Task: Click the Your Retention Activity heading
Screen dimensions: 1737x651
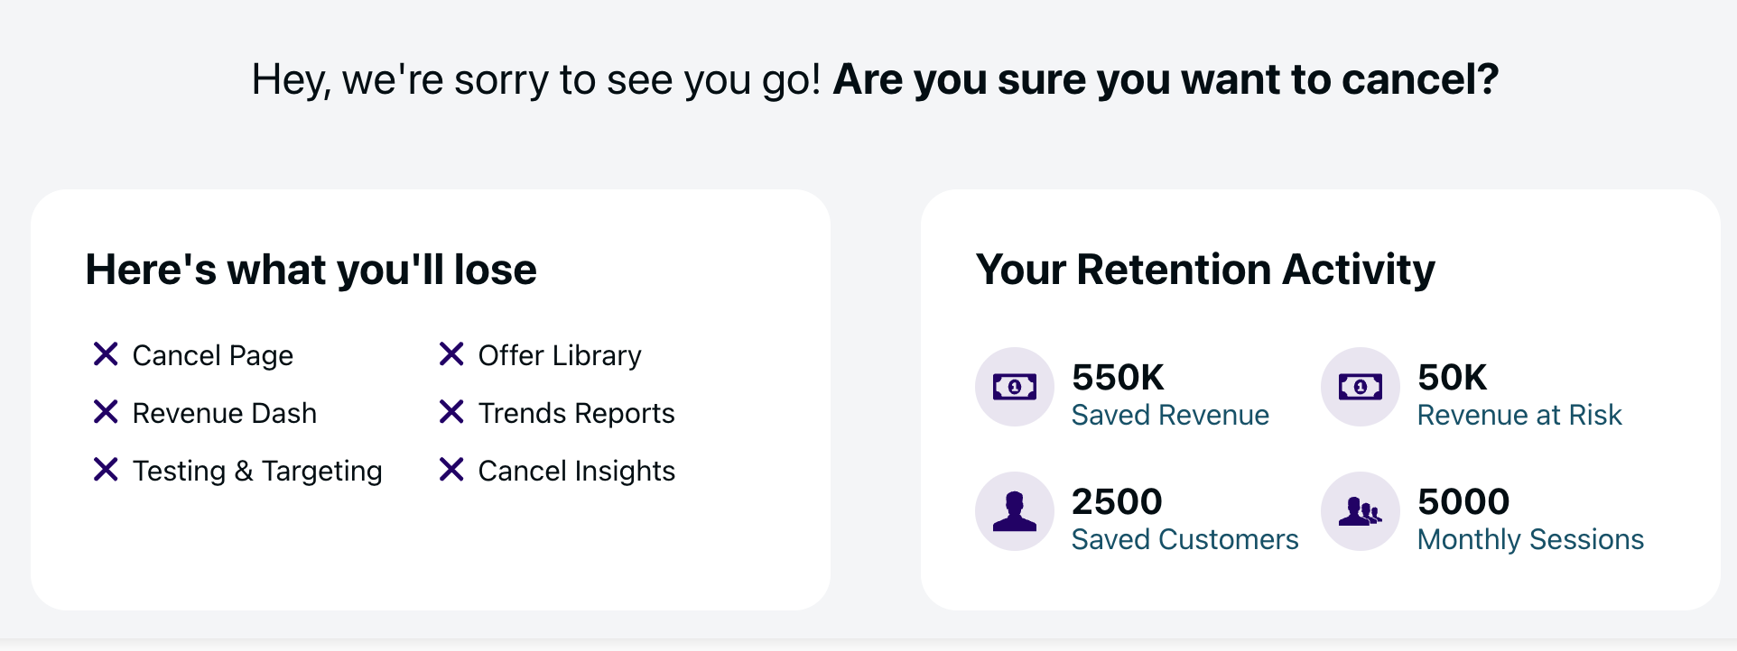Action: point(1205,270)
